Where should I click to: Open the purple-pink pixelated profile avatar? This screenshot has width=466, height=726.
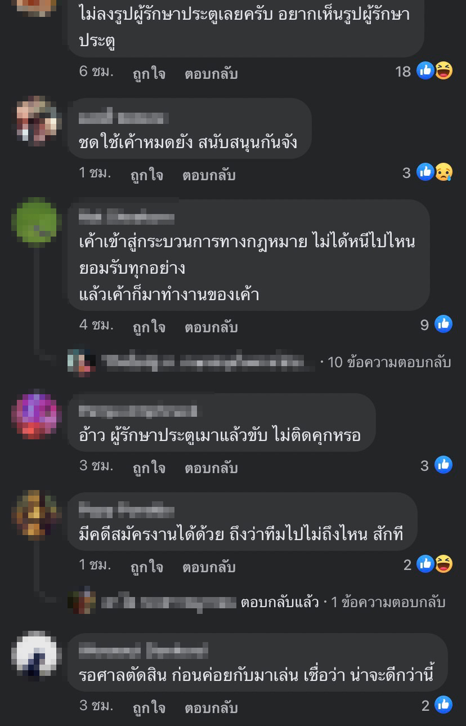37,417
